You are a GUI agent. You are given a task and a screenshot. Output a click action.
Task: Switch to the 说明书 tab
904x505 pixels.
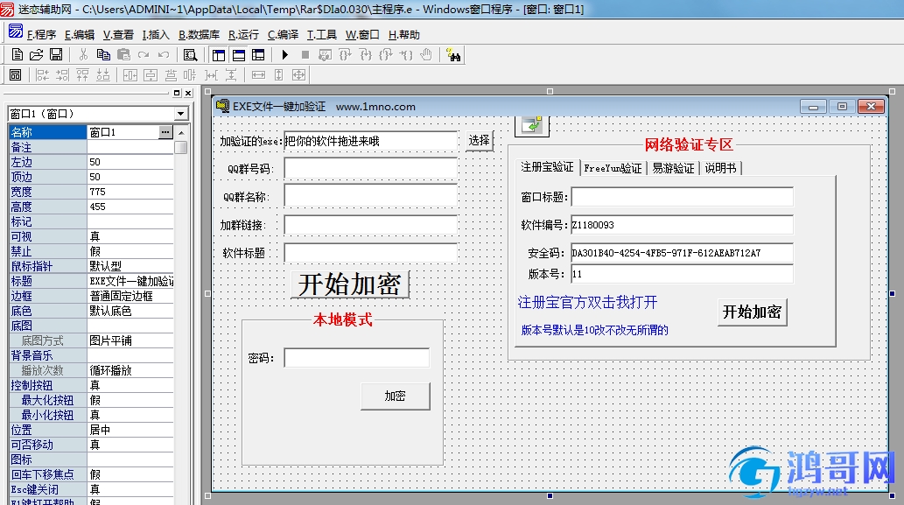721,168
